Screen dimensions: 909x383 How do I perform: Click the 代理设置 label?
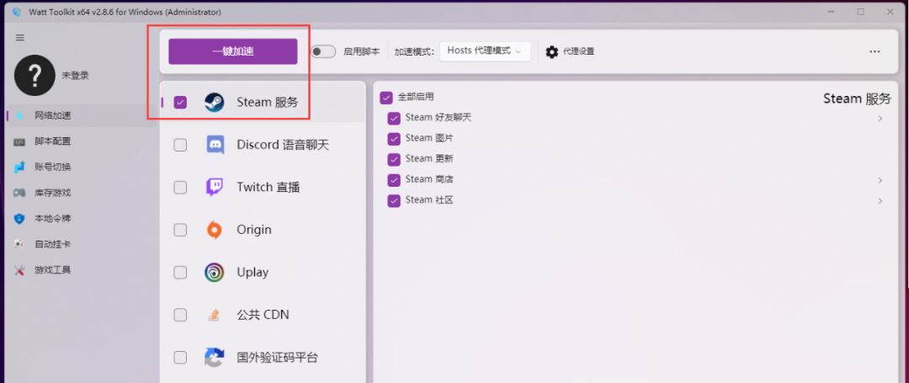(x=578, y=51)
